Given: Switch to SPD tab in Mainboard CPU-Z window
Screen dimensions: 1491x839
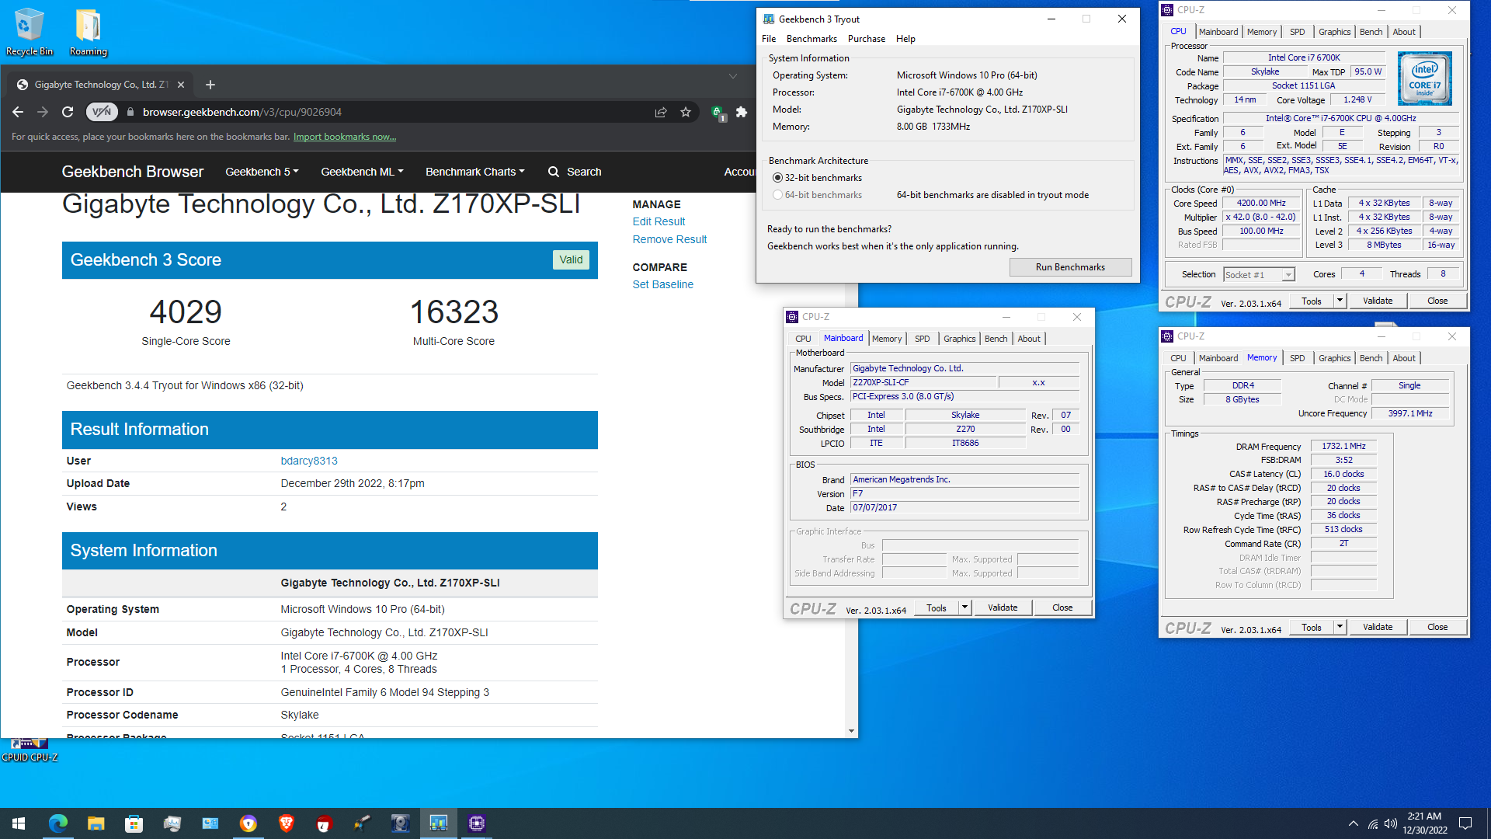Looking at the screenshot, I should (922, 339).
